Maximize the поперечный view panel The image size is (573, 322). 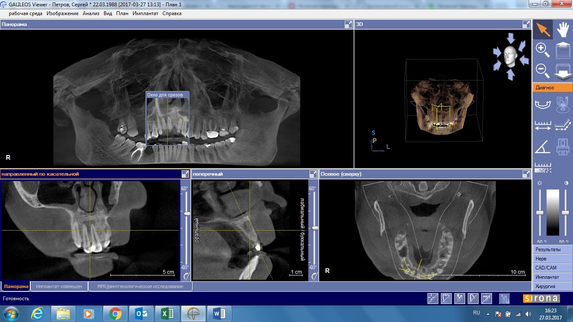point(313,174)
